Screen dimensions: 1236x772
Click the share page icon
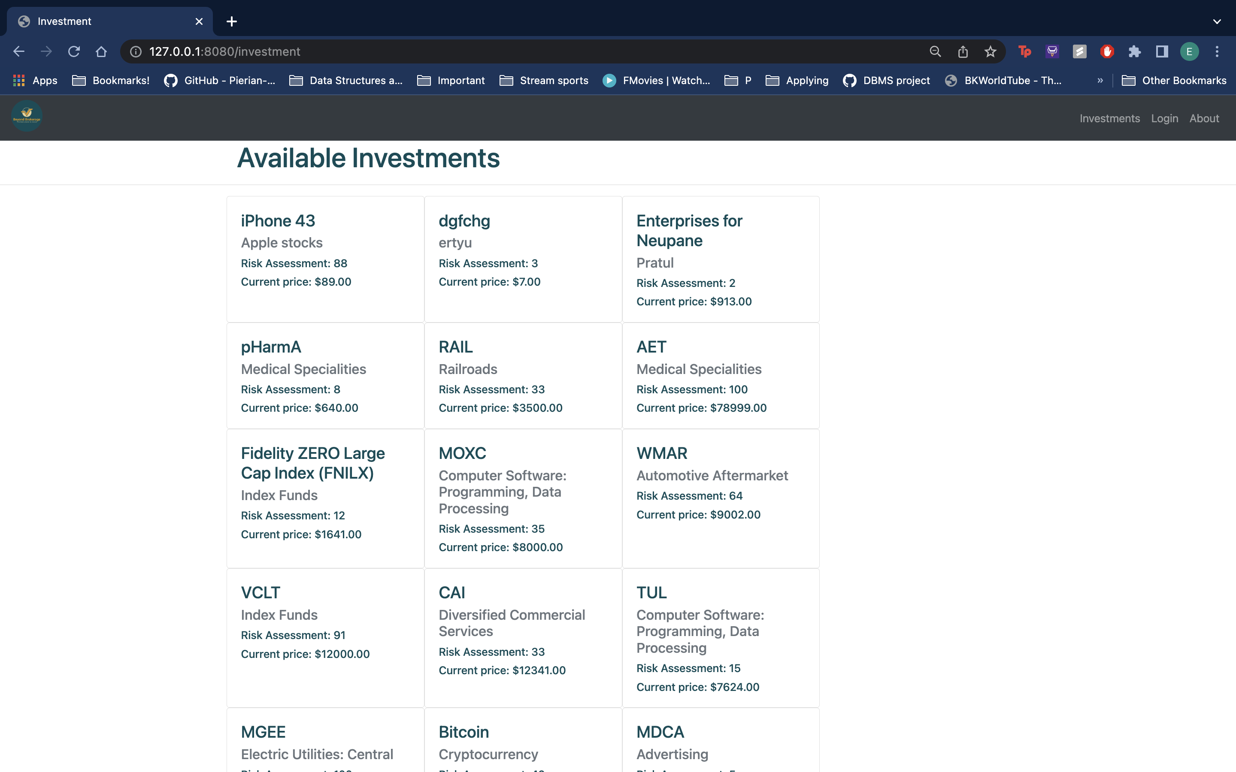[x=962, y=51]
